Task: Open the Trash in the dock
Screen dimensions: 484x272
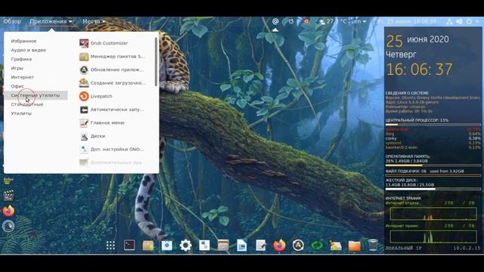Action: coord(373,246)
